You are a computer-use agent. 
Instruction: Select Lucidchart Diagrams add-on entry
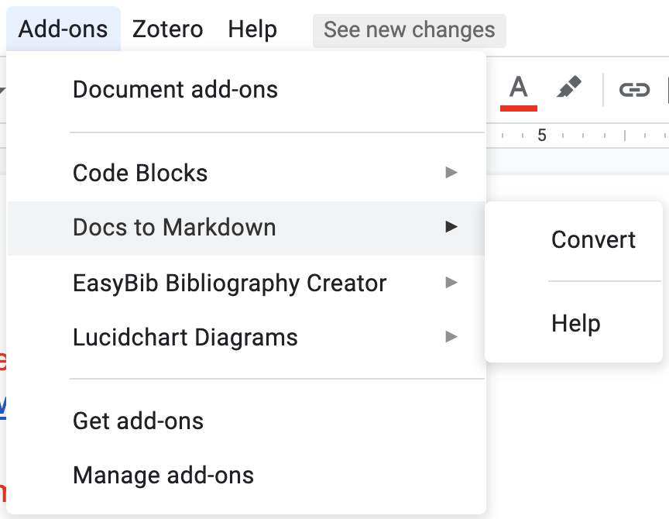(246, 337)
